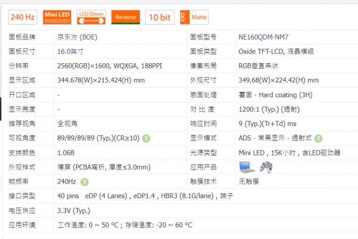The image size is (358, 239).
Task: Click the 分辨率 row label
Action: pyautogui.click(x=19, y=66)
